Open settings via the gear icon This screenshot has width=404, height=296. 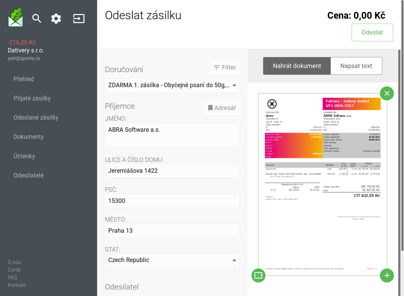click(x=56, y=18)
